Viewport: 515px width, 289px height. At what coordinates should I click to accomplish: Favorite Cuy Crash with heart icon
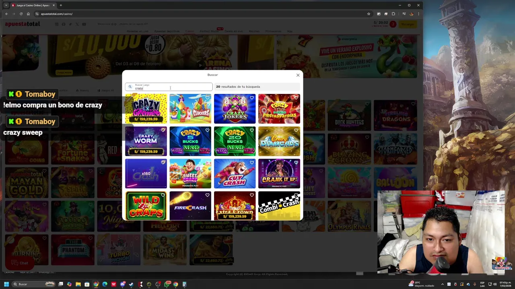[251, 163]
